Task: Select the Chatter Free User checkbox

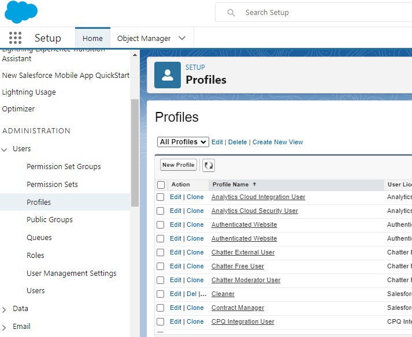Action: pos(161,267)
